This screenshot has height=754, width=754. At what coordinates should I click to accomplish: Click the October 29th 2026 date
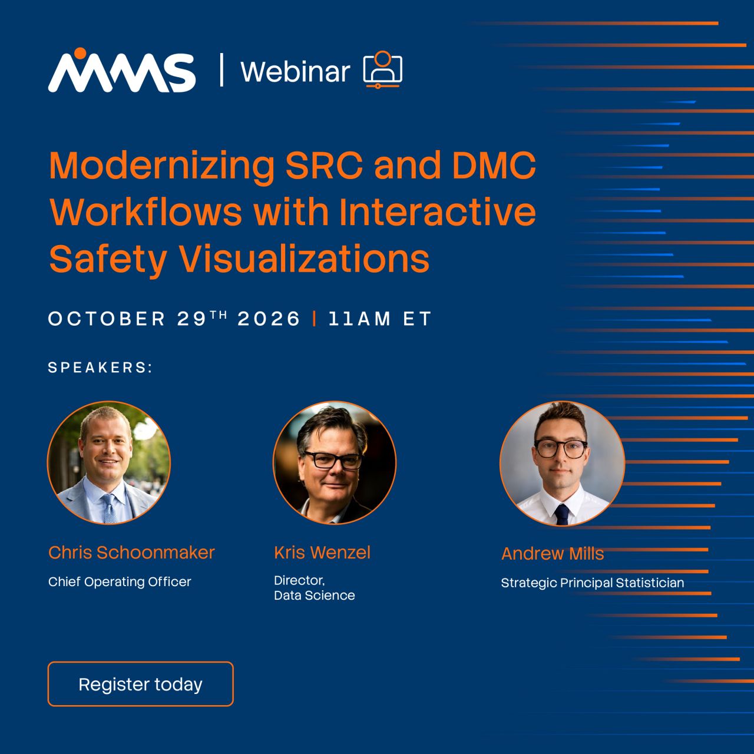(x=174, y=319)
